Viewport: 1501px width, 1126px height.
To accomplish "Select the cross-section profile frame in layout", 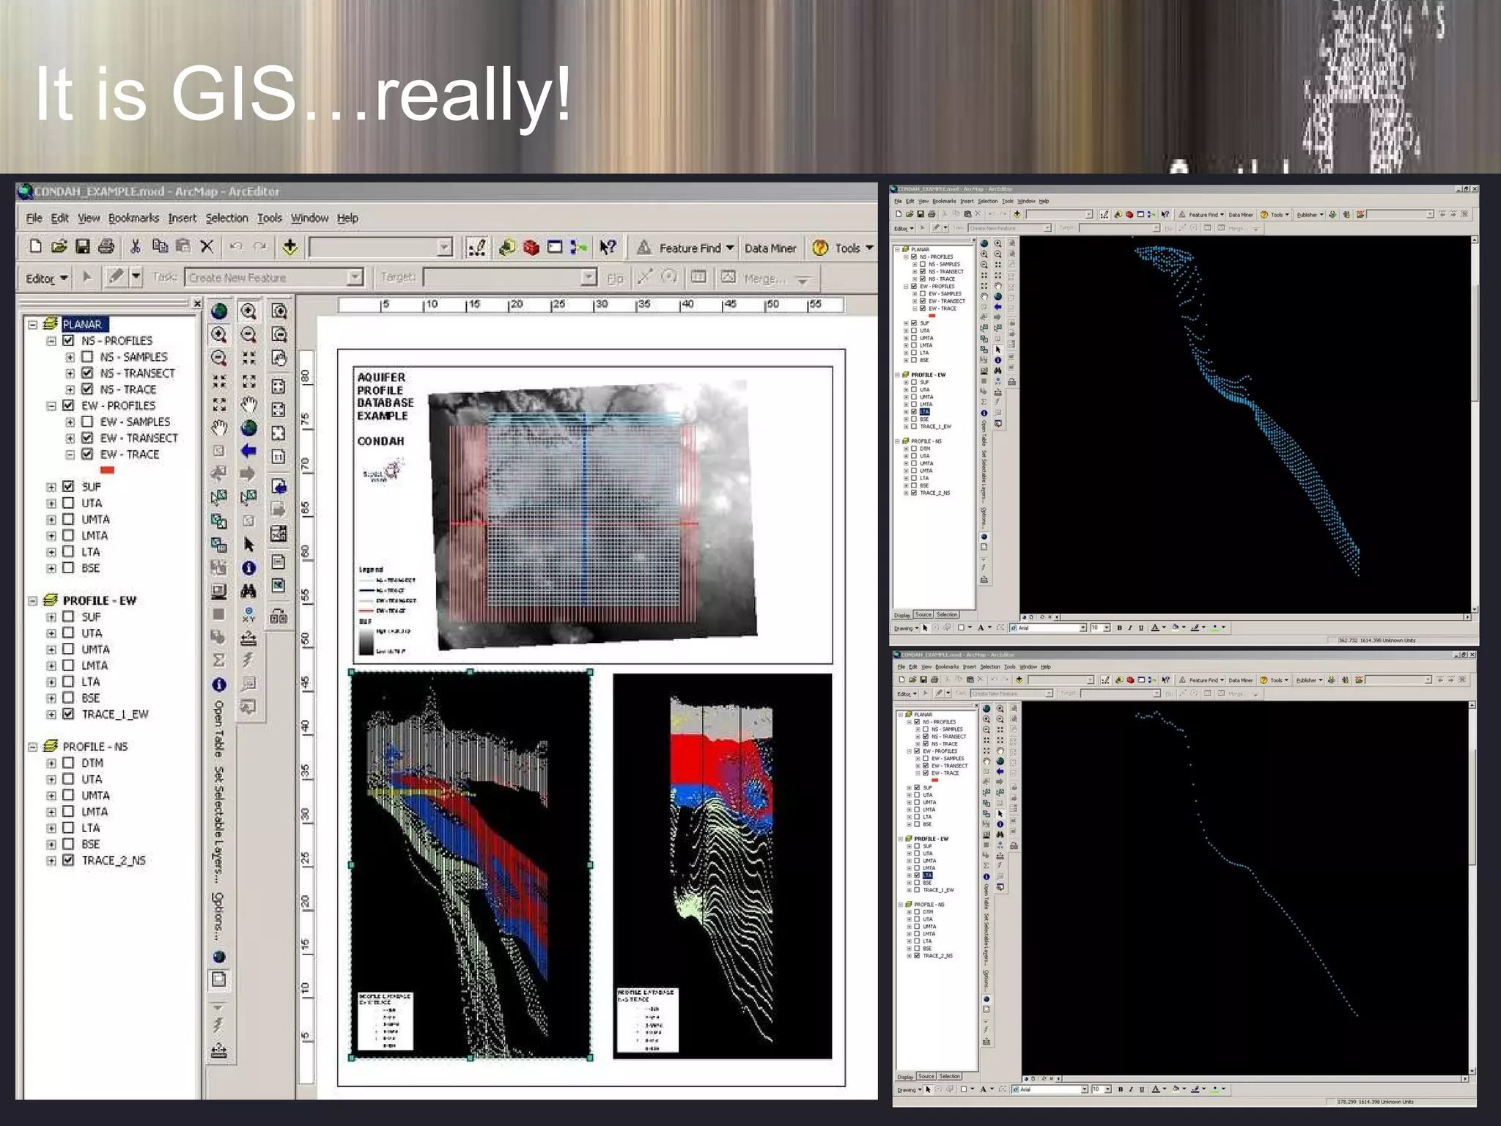I will click(471, 864).
